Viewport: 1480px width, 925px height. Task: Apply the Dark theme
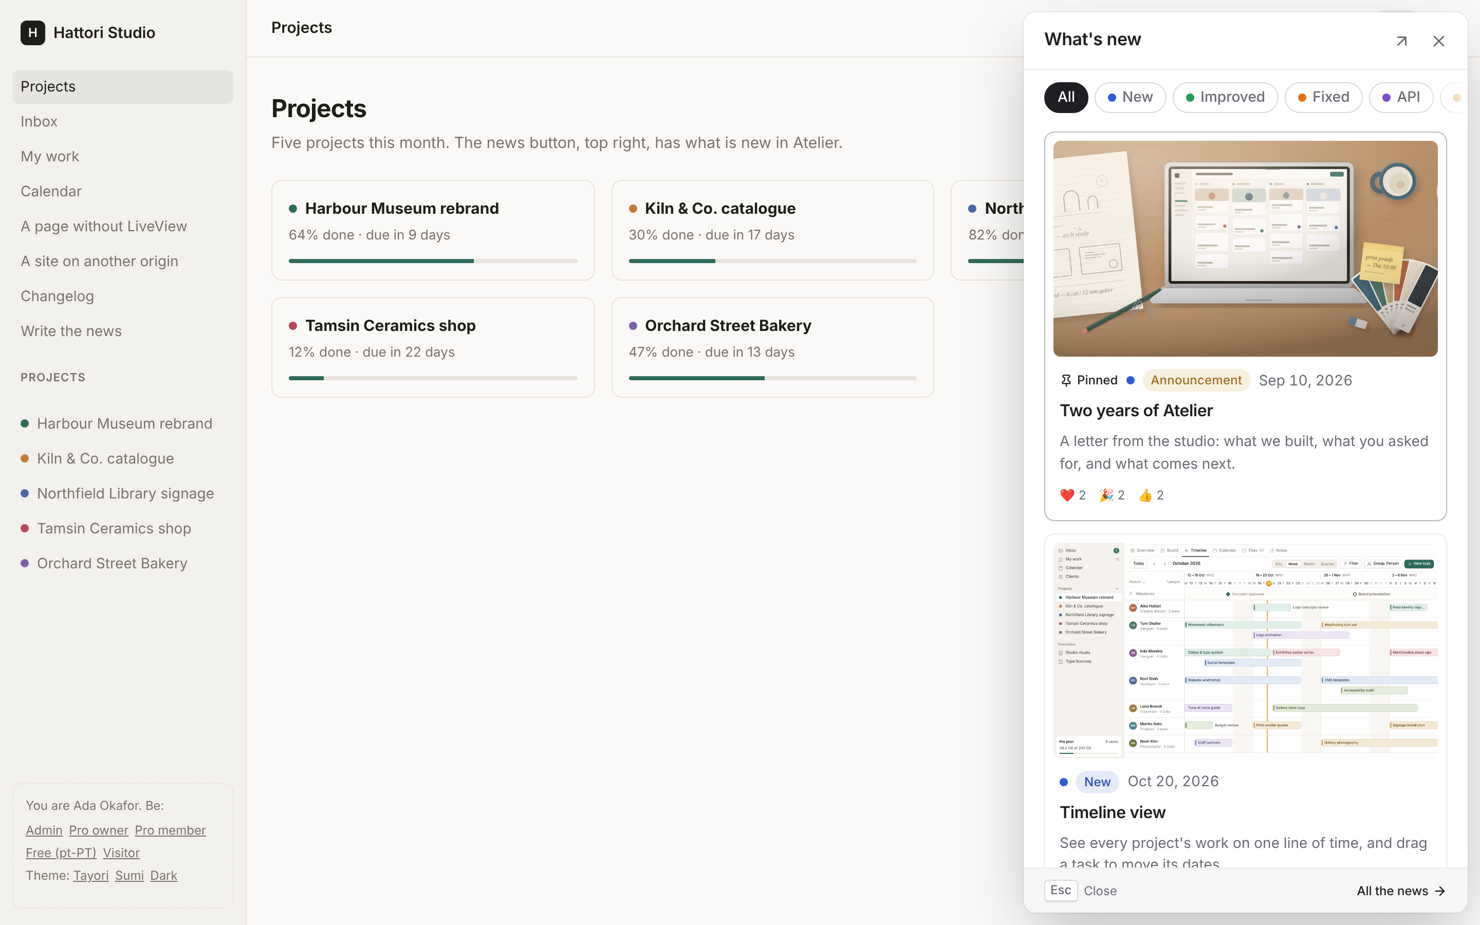(x=164, y=876)
